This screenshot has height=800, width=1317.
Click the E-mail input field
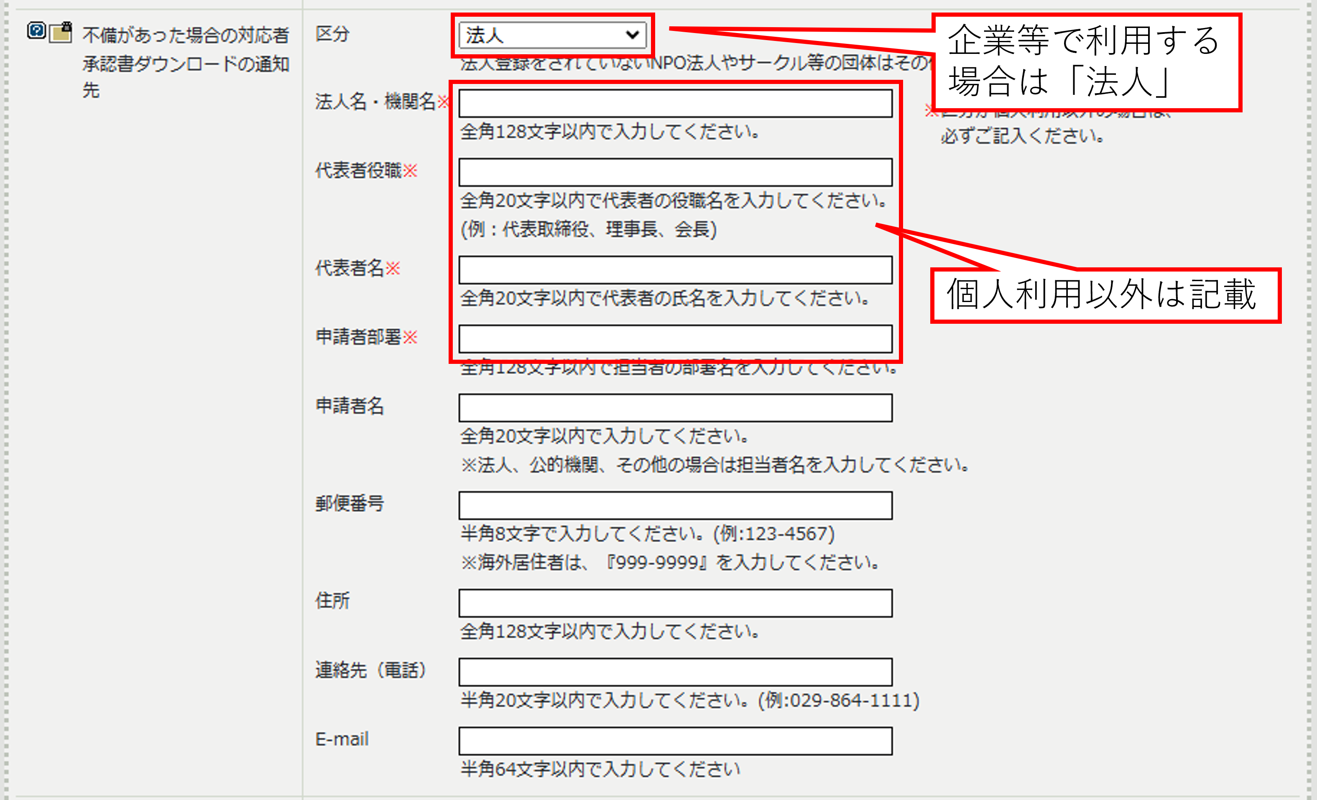point(676,741)
